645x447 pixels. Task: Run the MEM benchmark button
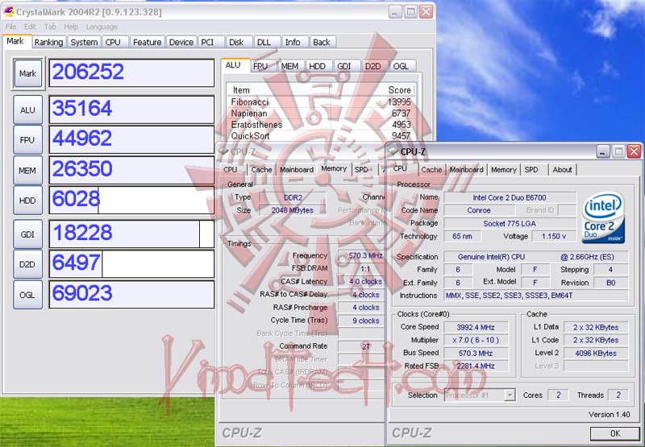click(27, 170)
